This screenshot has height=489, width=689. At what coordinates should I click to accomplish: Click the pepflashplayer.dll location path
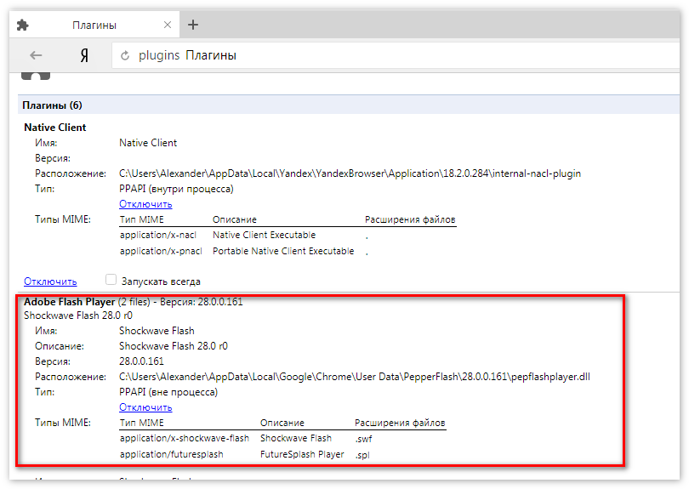coord(354,377)
